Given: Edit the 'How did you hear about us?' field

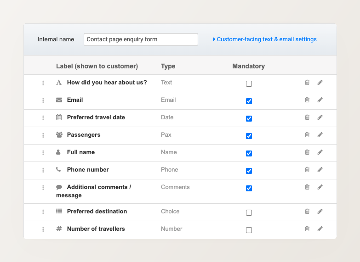Looking at the screenshot, I should 320,82.
